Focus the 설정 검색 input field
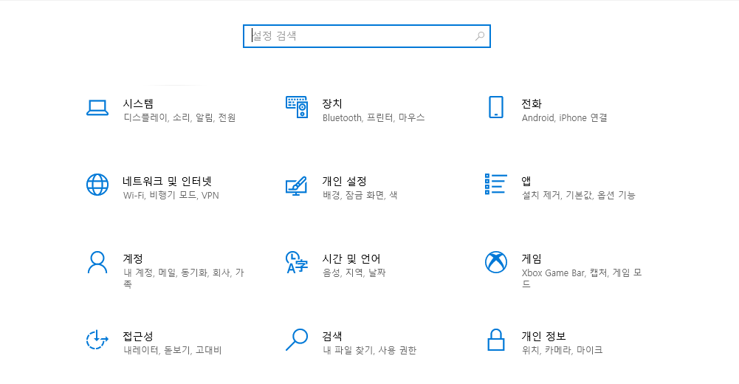Screen dimensions: 739x384 [x=367, y=36]
